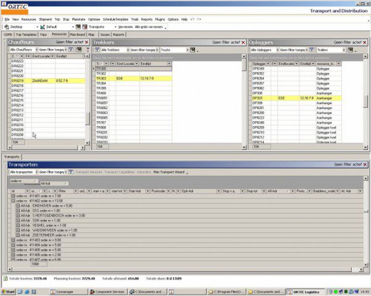Click the grid layout icon in Chauffeurs toolbar
This screenshot has width=371, height=296.
[79, 49]
